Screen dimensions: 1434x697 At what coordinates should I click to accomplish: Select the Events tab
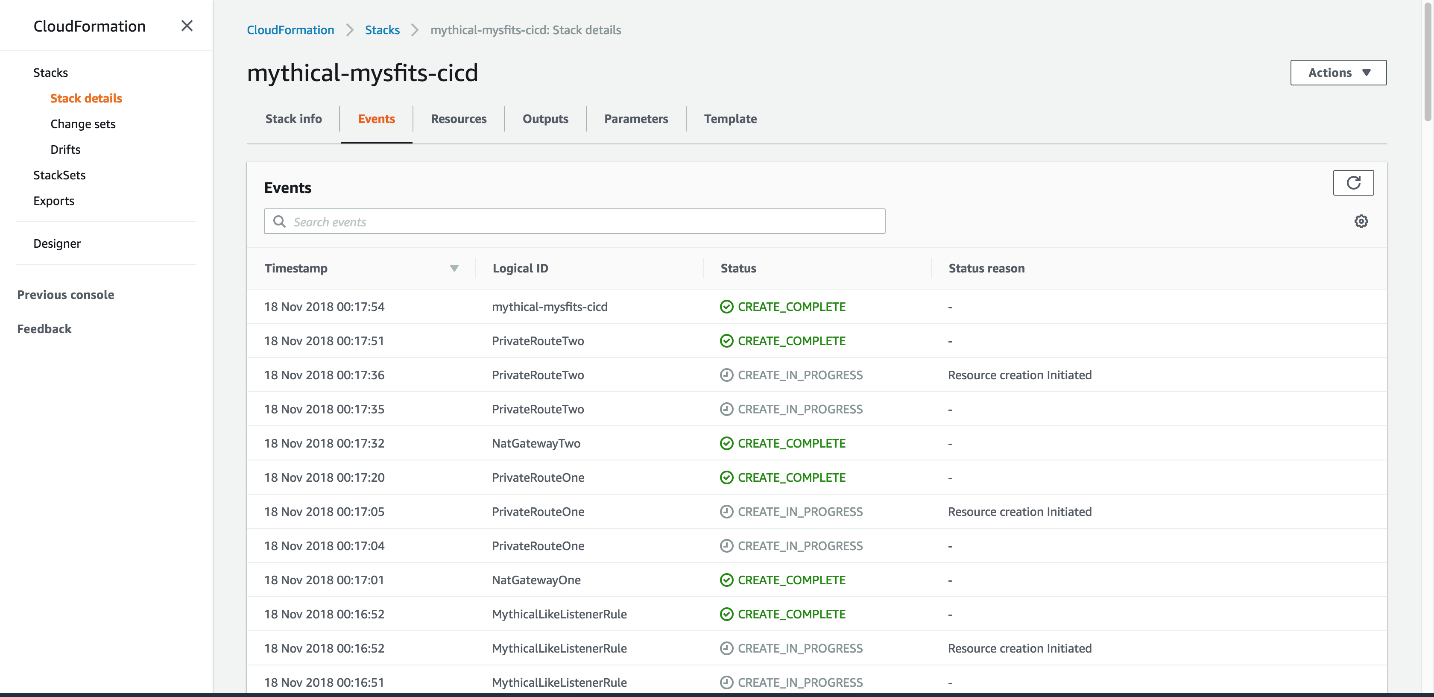[x=376, y=119]
